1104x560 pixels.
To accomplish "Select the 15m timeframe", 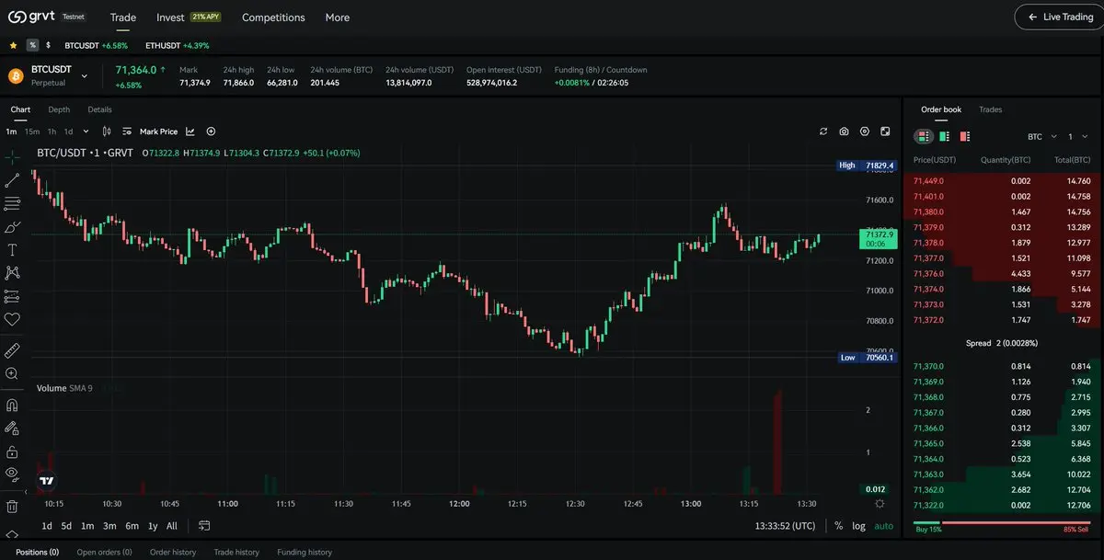I will coord(32,131).
